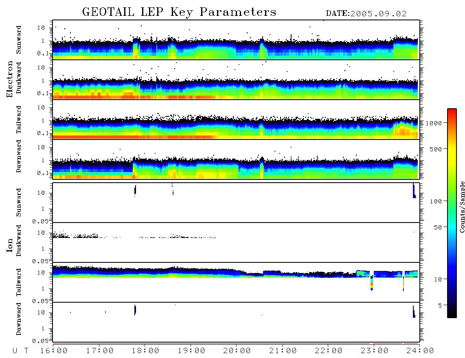465x358 pixels.
Task: Click the title "GEOTAIL LEP Key Parameters"
Action: (x=179, y=12)
